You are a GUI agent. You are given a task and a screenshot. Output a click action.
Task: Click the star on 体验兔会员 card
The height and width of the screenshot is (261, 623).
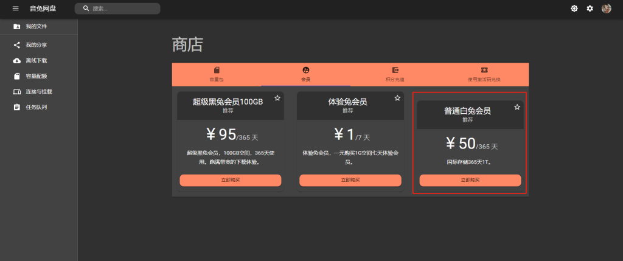[397, 98]
